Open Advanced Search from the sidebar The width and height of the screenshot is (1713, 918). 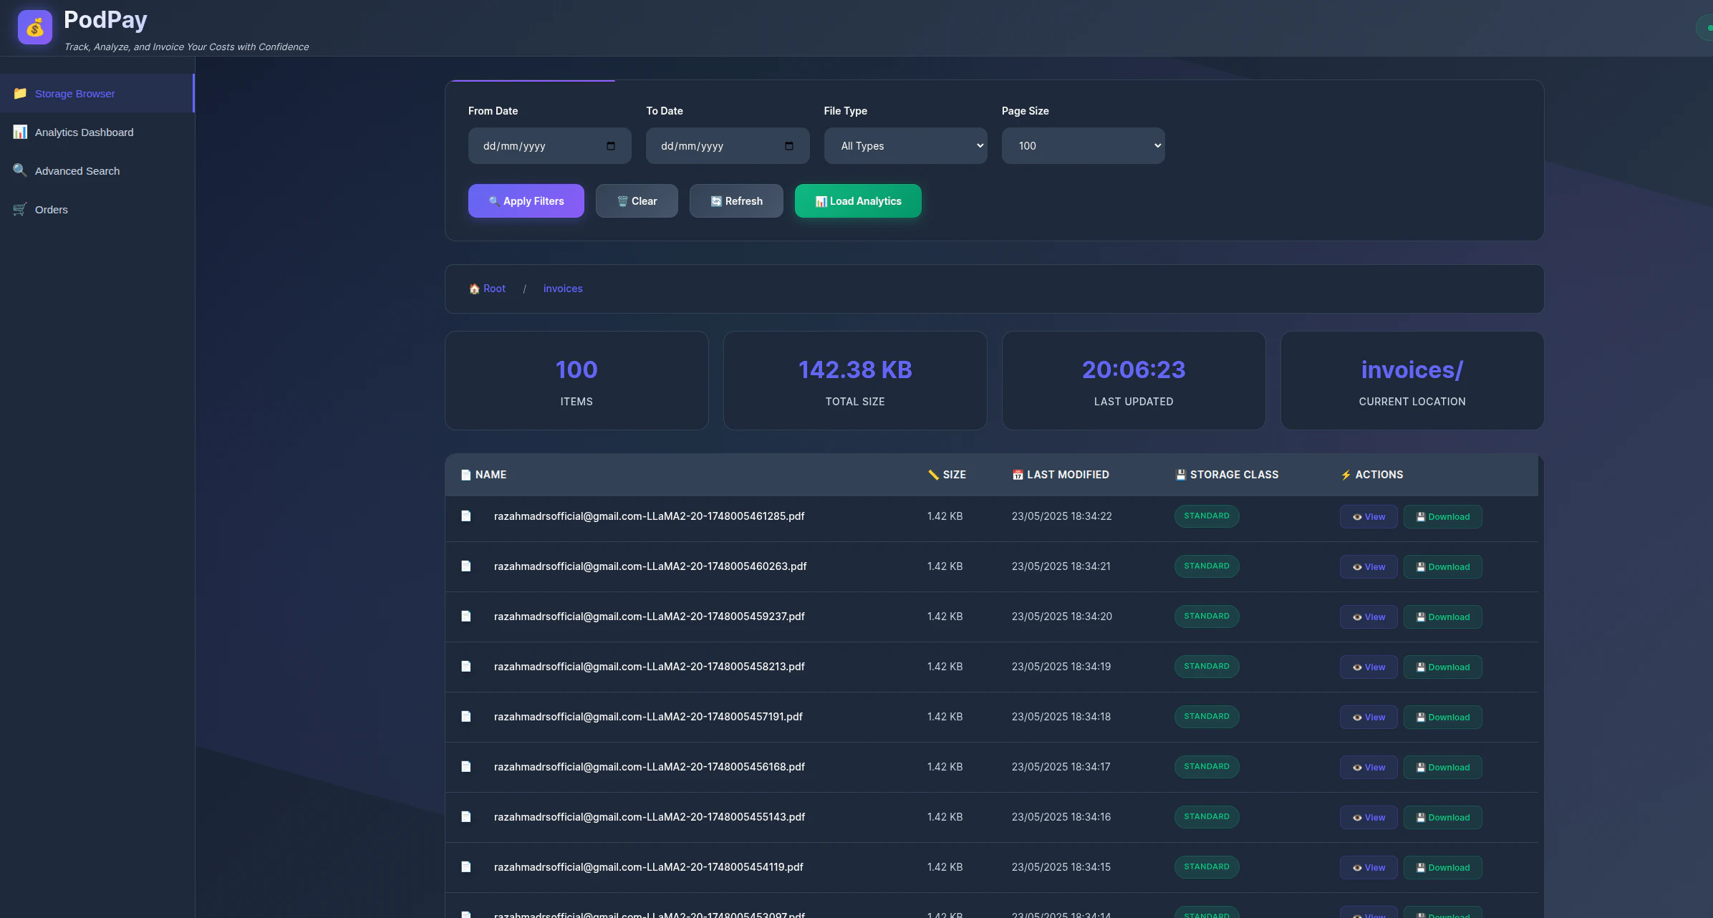(77, 170)
